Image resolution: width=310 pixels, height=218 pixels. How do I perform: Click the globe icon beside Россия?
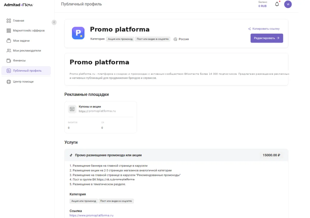click(x=175, y=39)
